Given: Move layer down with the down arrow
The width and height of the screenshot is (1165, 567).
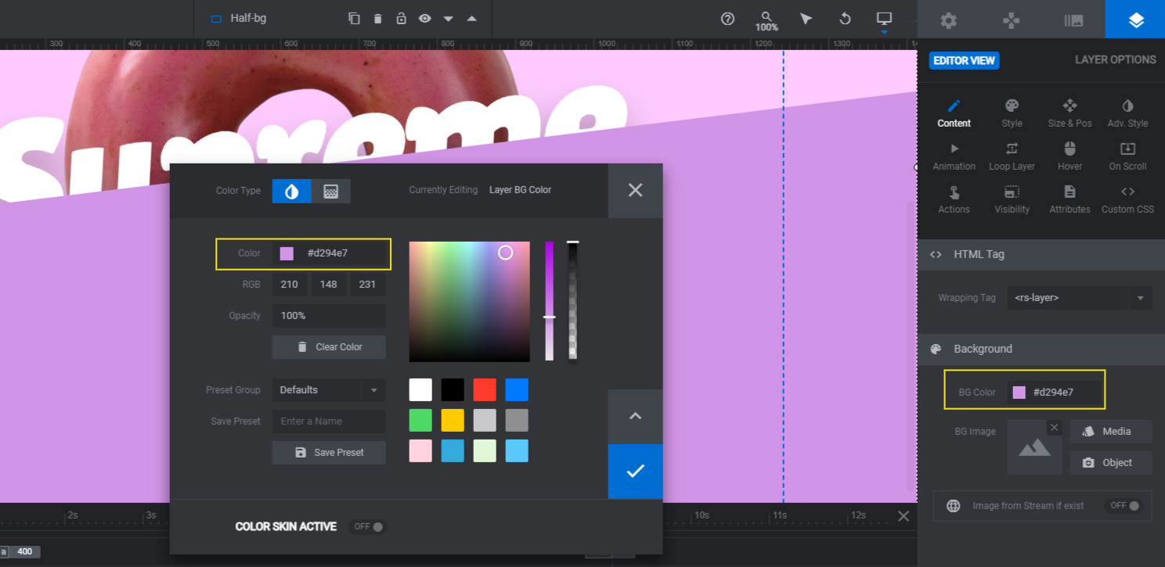Looking at the screenshot, I should click(448, 18).
